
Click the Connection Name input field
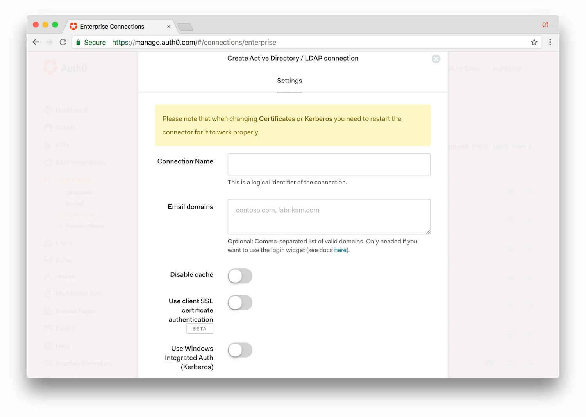pyautogui.click(x=329, y=165)
